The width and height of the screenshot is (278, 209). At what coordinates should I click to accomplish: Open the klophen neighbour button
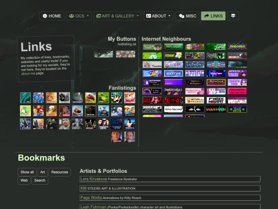click(x=216, y=73)
